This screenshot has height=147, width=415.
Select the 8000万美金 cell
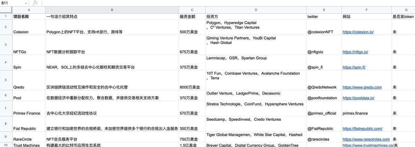click(192, 80)
